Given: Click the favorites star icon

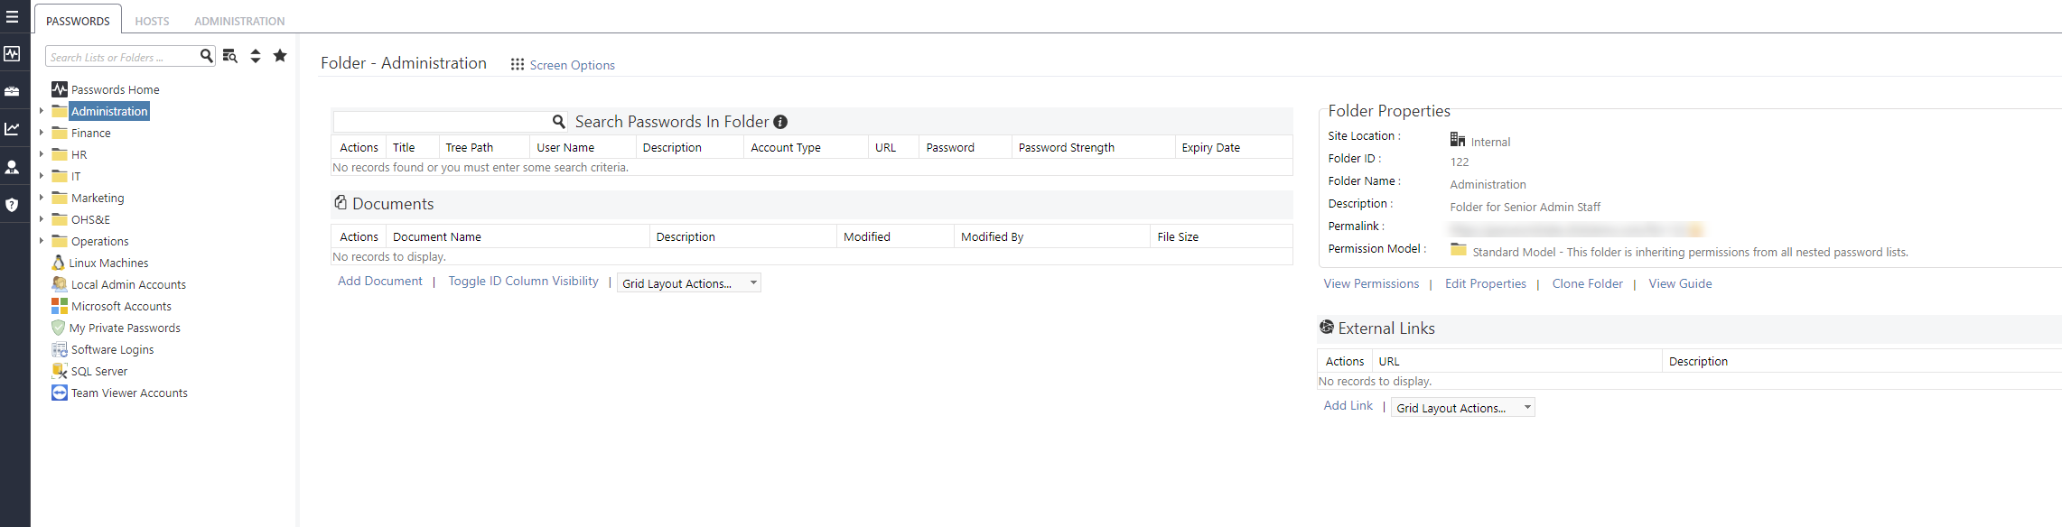Looking at the screenshot, I should (280, 56).
